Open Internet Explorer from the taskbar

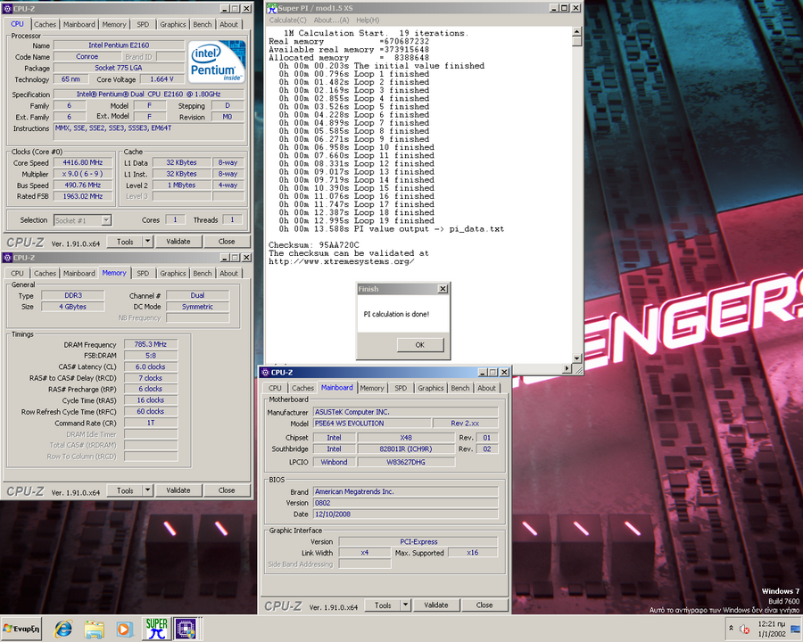click(63, 629)
